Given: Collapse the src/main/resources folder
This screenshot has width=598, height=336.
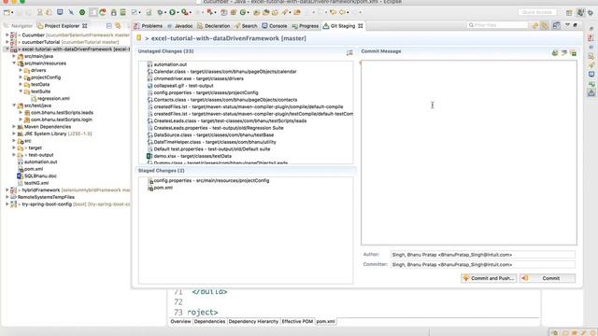Looking at the screenshot, I should click(14, 63).
